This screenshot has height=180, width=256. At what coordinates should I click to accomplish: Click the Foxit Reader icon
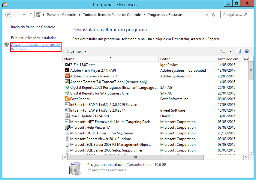click(67, 99)
